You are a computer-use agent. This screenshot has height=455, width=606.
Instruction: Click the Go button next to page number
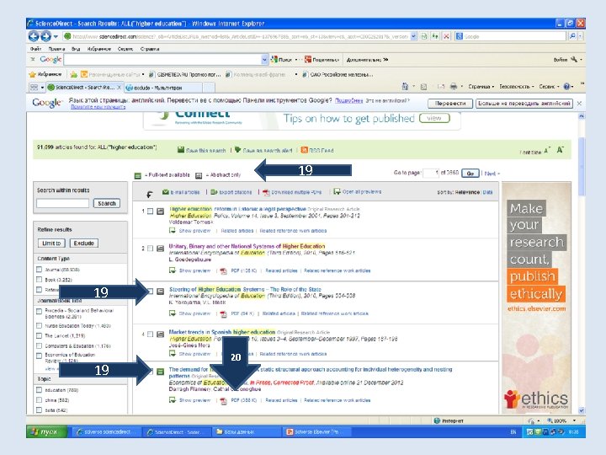[470, 174]
